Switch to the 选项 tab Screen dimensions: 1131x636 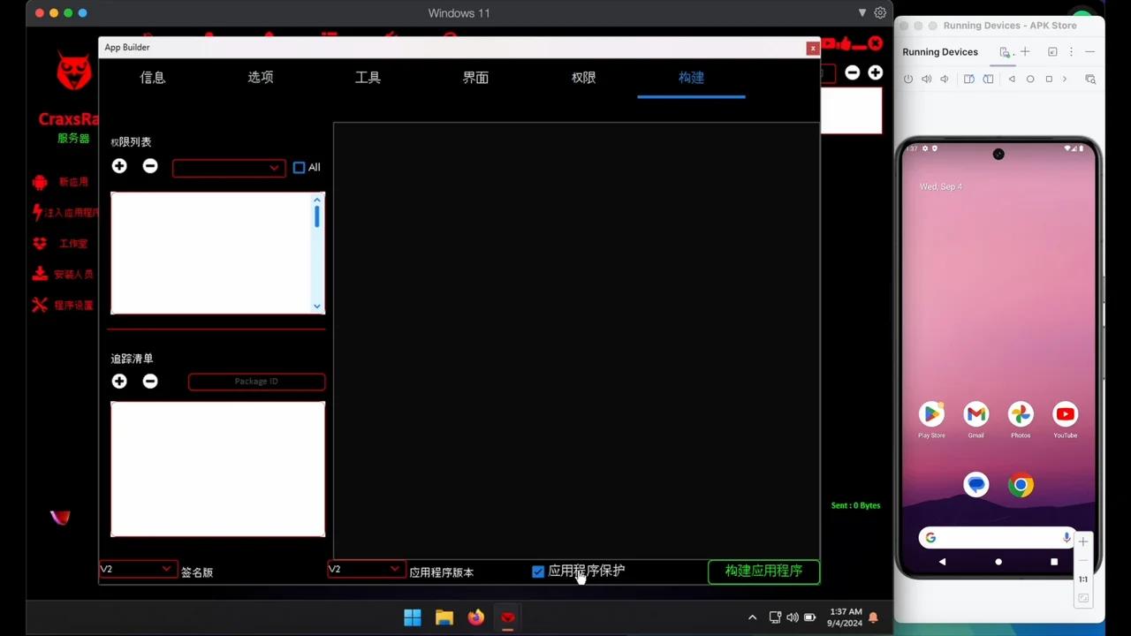coord(261,78)
